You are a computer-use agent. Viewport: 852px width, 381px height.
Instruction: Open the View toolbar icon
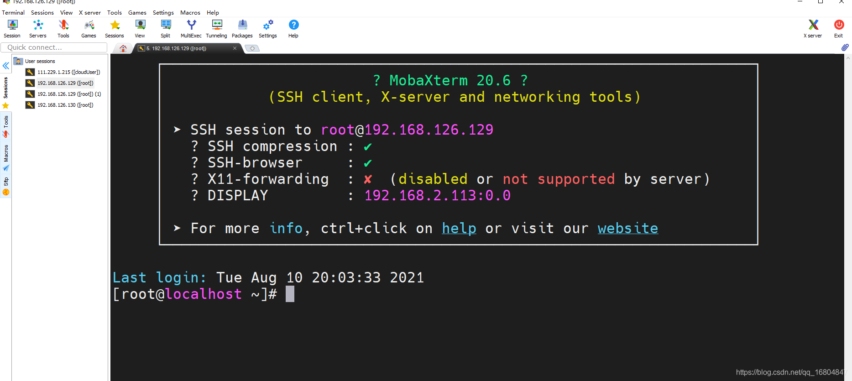pyautogui.click(x=140, y=29)
